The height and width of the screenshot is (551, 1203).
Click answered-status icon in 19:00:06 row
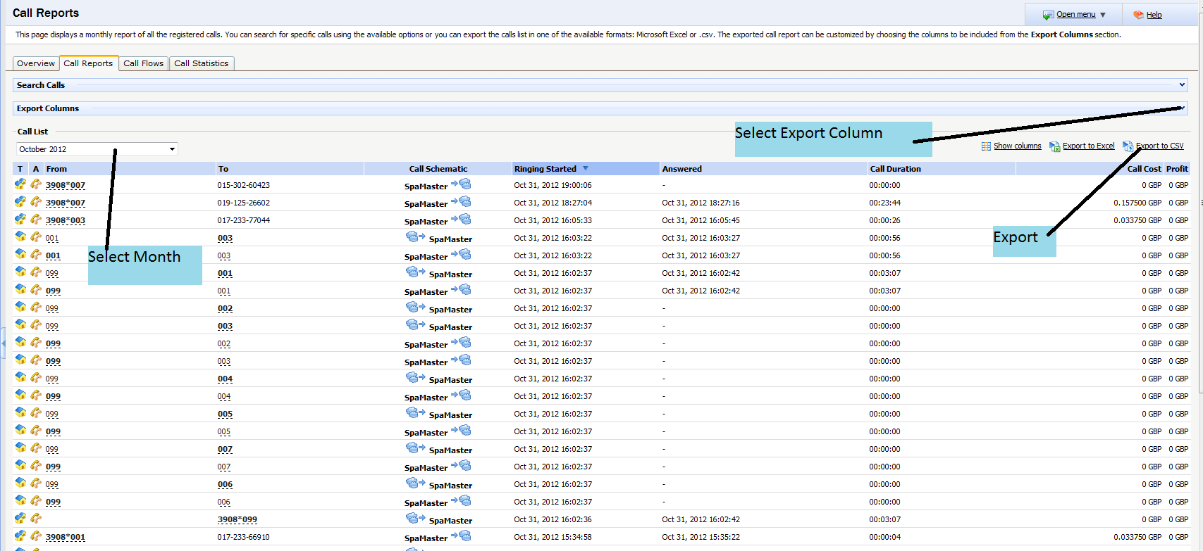(x=36, y=184)
